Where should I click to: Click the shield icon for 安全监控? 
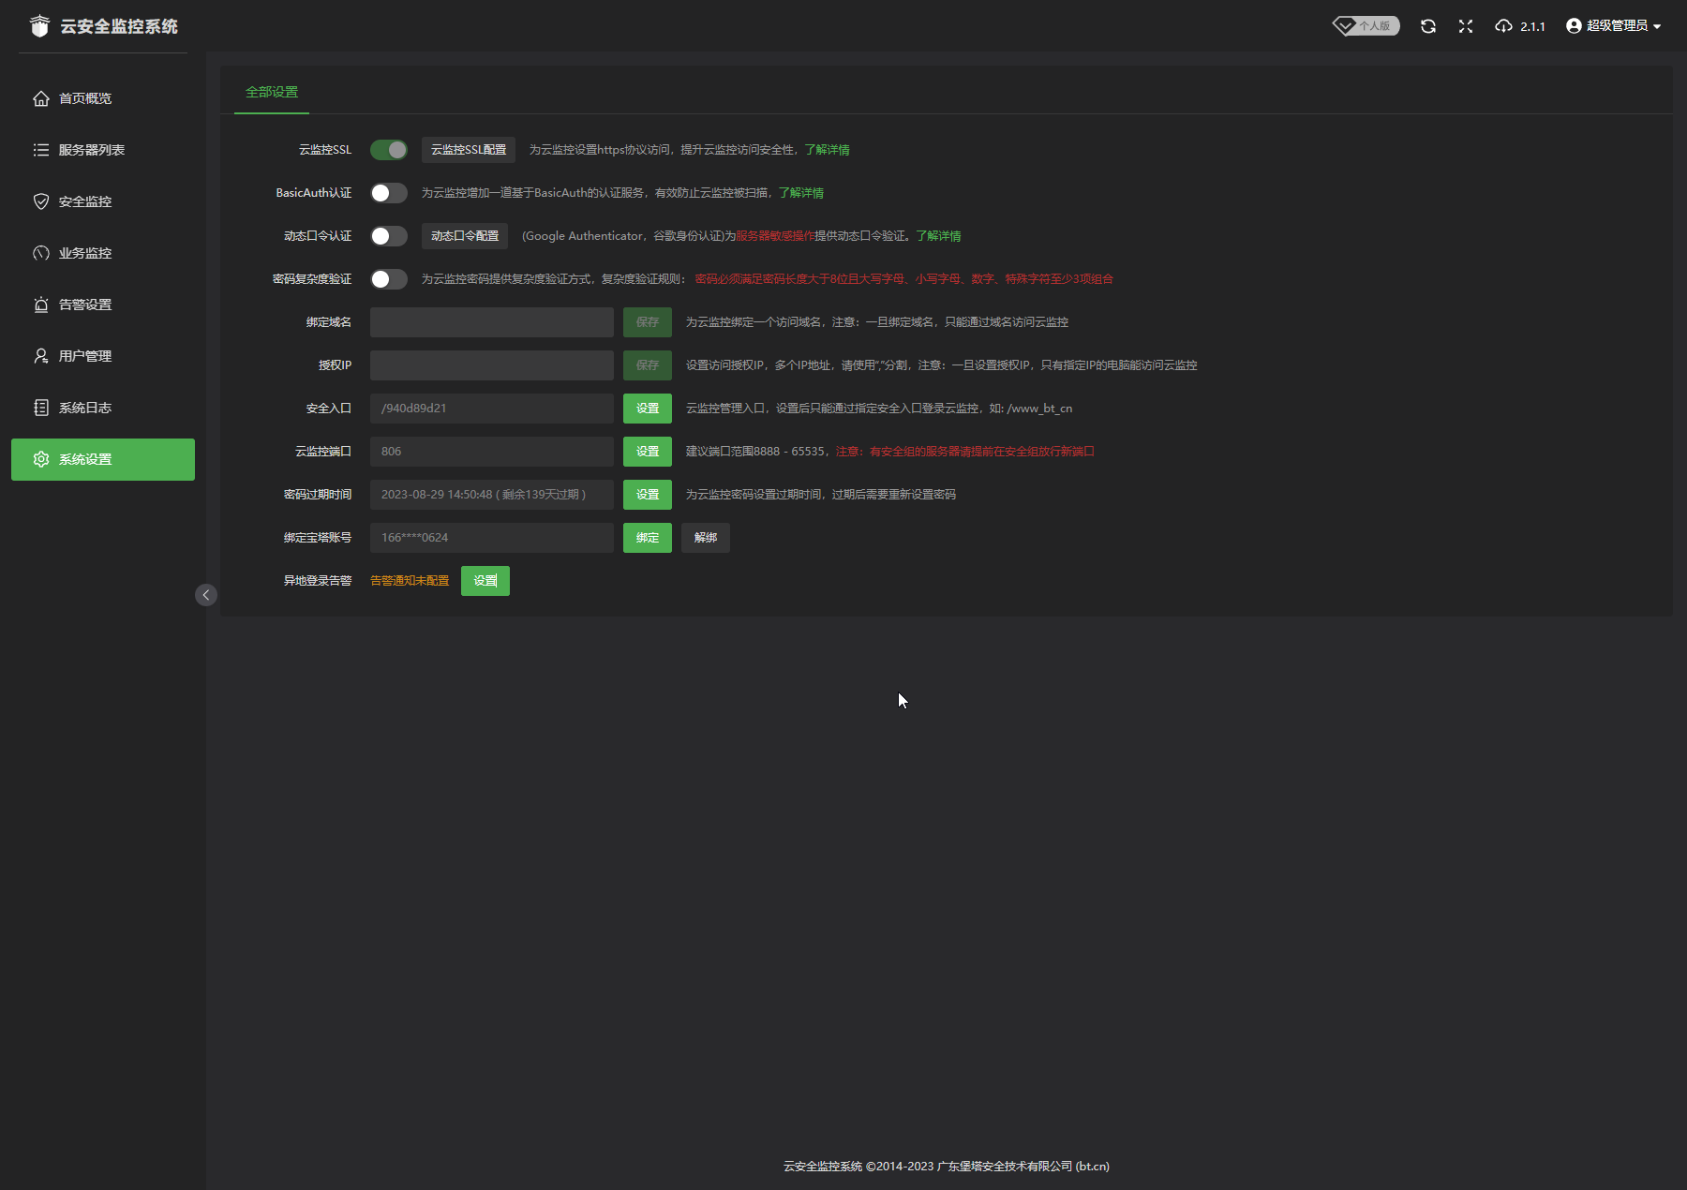[41, 201]
